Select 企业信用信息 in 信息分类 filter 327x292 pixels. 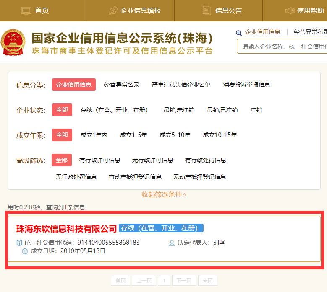pos(74,85)
